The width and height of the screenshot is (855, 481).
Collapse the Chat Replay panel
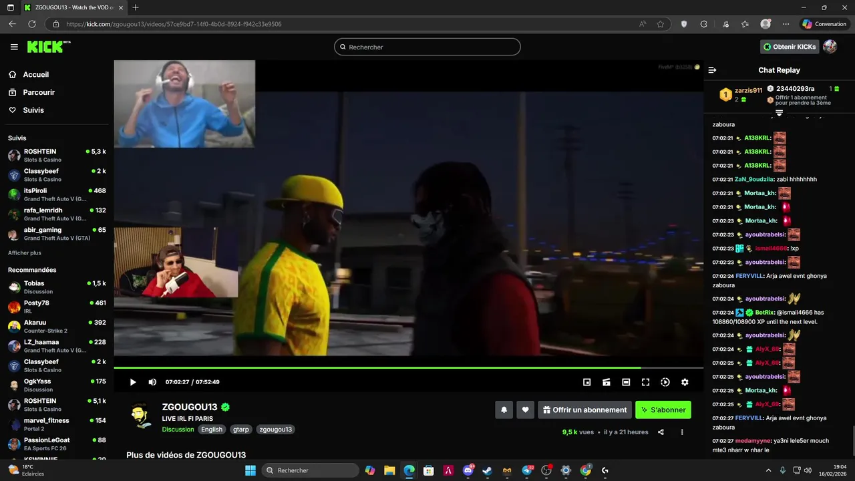coord(712,70)
